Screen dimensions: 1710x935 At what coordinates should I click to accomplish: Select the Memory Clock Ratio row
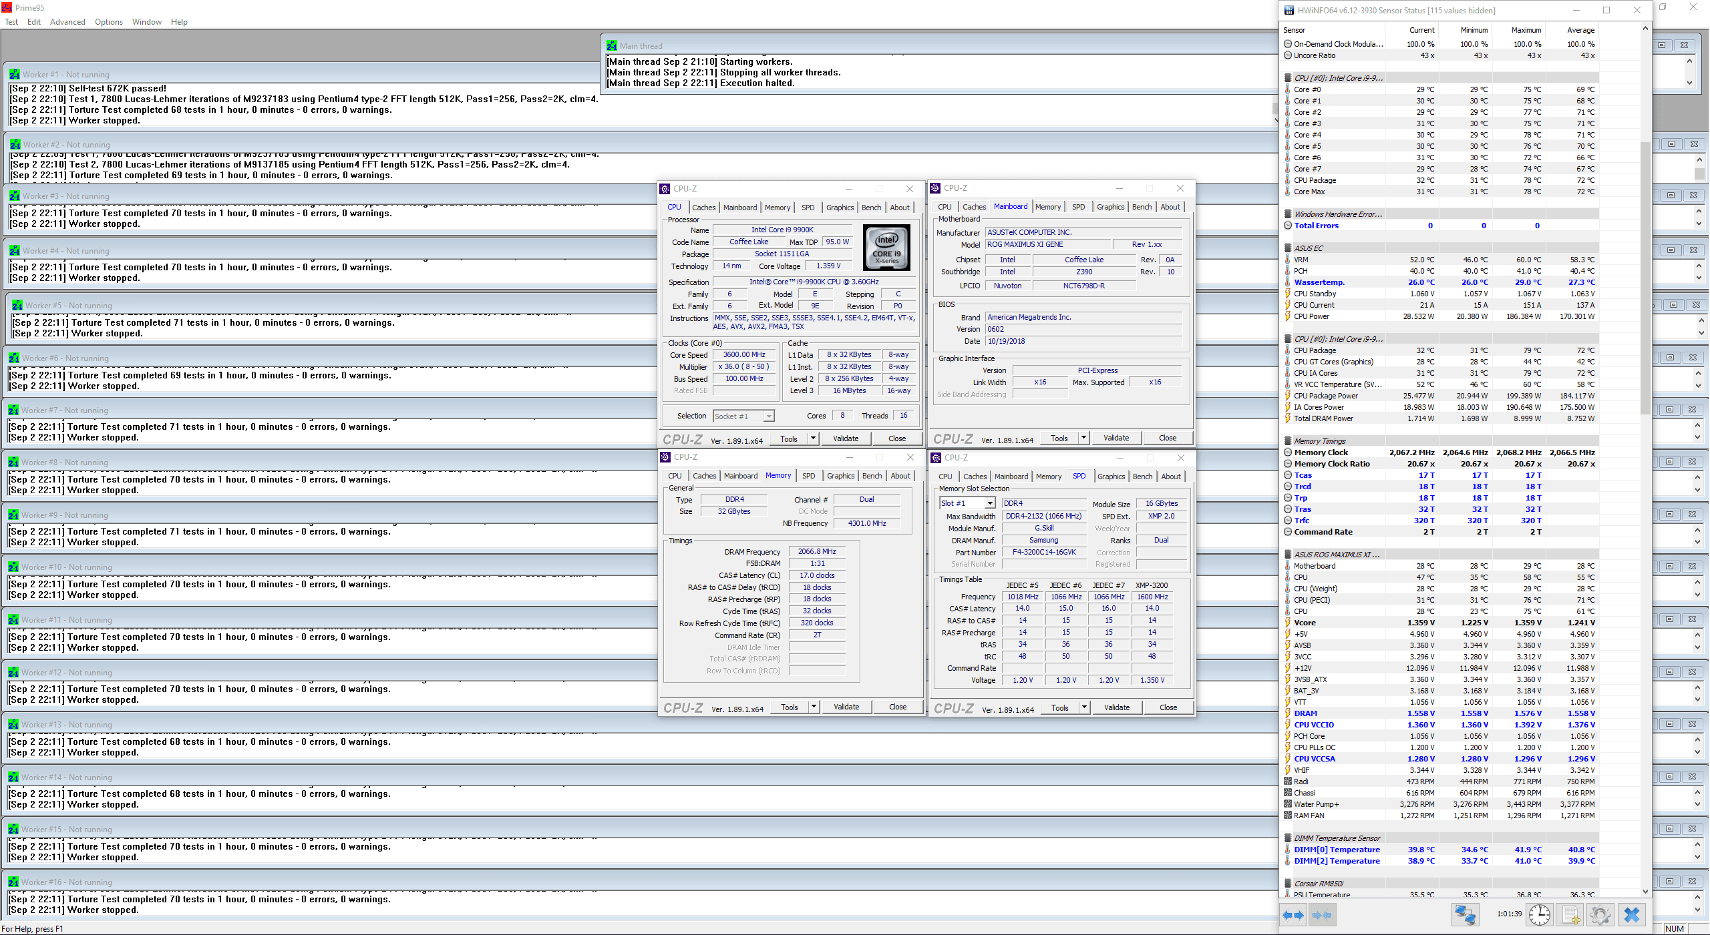[x=1440, y=464]
